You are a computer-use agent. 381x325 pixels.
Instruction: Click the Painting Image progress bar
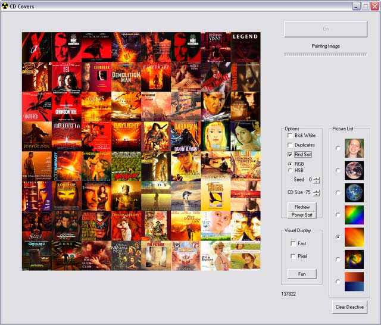pos(326,54)
